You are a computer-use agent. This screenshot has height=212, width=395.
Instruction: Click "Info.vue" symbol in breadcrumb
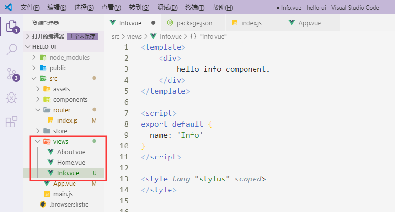214,36
